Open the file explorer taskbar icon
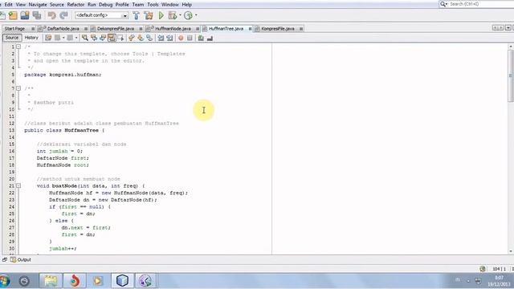The image size is (514, 289). pyautogui.click(x=51, y=281)
